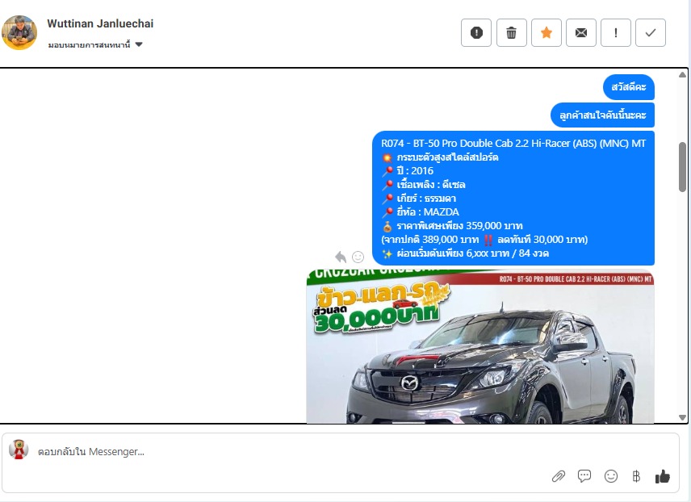Click the จากปกติ 389,000 บาท discount line
691x502 pixels.
(484, 240)
